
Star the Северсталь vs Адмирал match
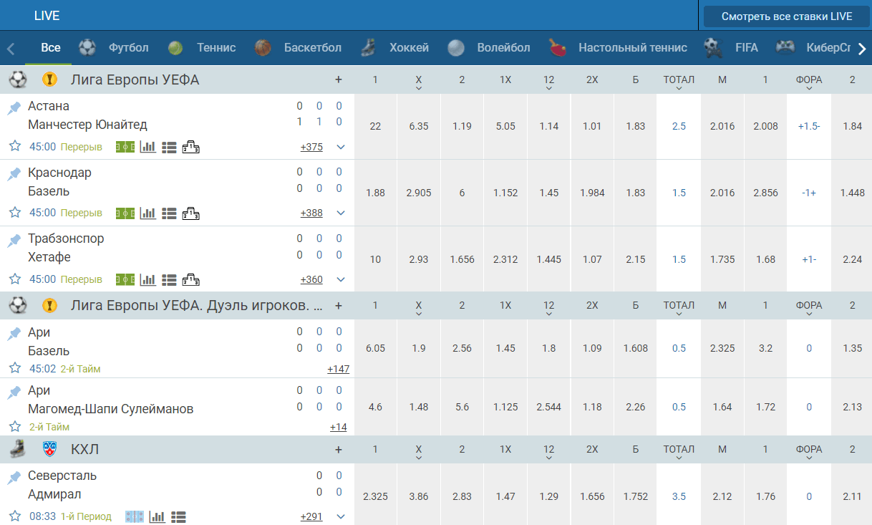pyautogui.click(x=14, y=516)
